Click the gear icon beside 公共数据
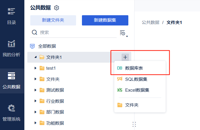 tap(57, 8)
